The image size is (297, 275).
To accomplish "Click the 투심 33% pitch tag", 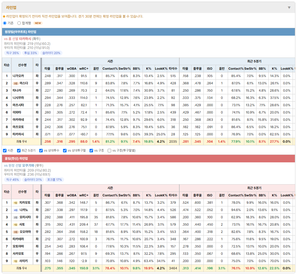I will point(31,53).
